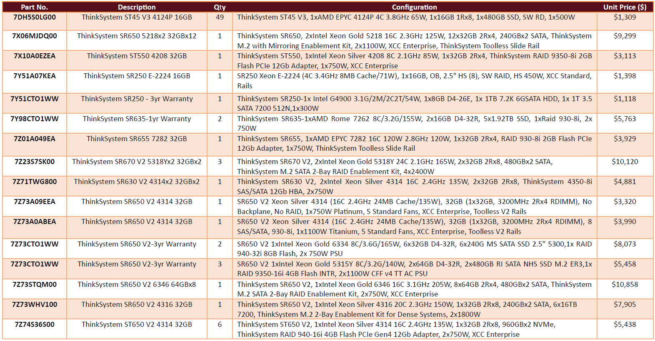Screen dimensions: 655x341
Task: Select part number 7Z73A0ABEA
Action: [35, 222]
